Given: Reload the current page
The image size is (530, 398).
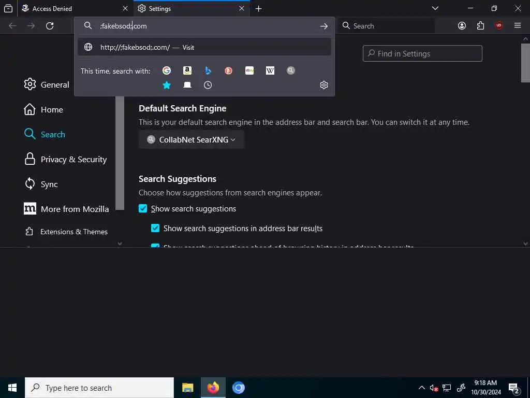Looking at the screenshot, I should 50,26.
